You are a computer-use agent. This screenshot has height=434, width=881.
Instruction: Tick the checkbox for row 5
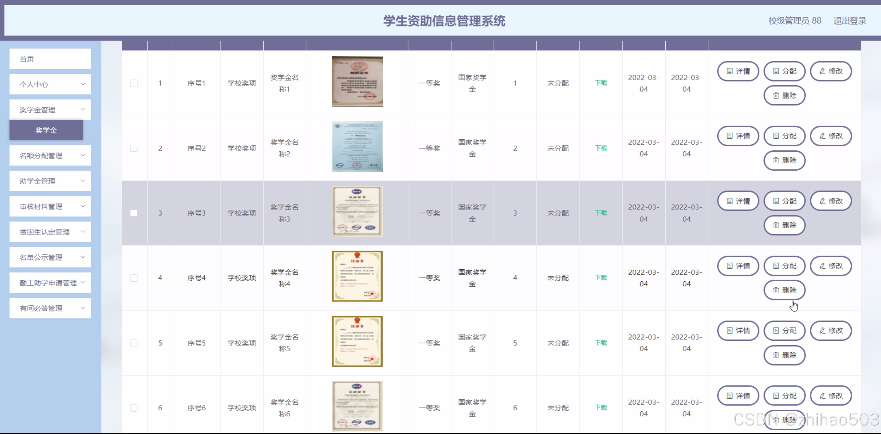(x=134, y=343)
